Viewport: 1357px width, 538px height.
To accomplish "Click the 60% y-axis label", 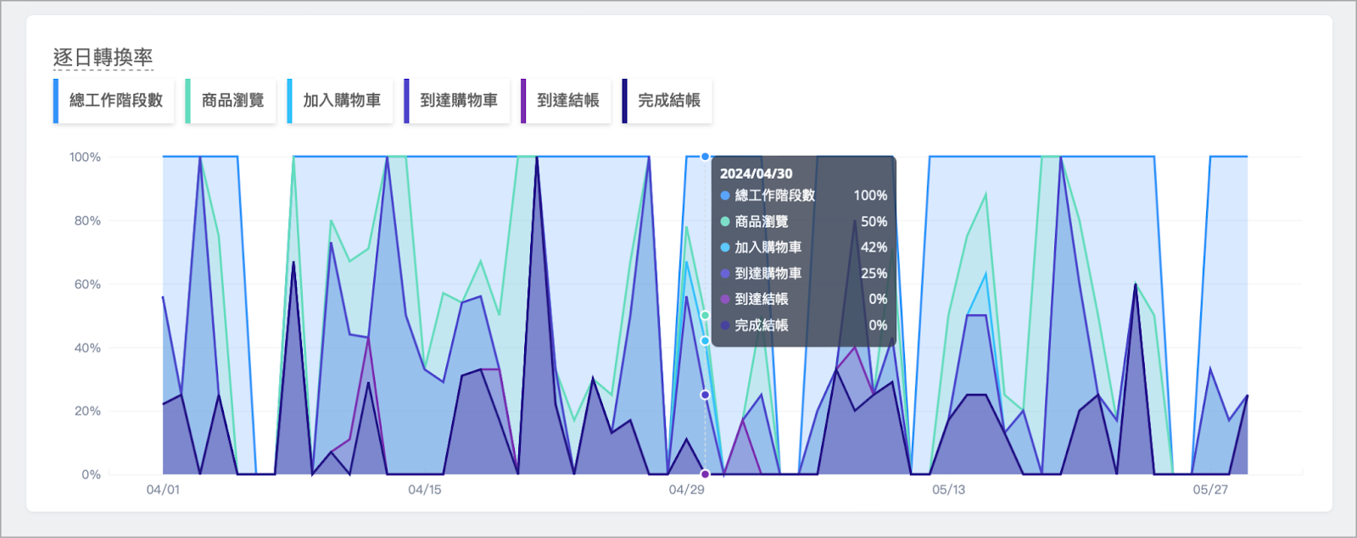I will pos(87,284).
